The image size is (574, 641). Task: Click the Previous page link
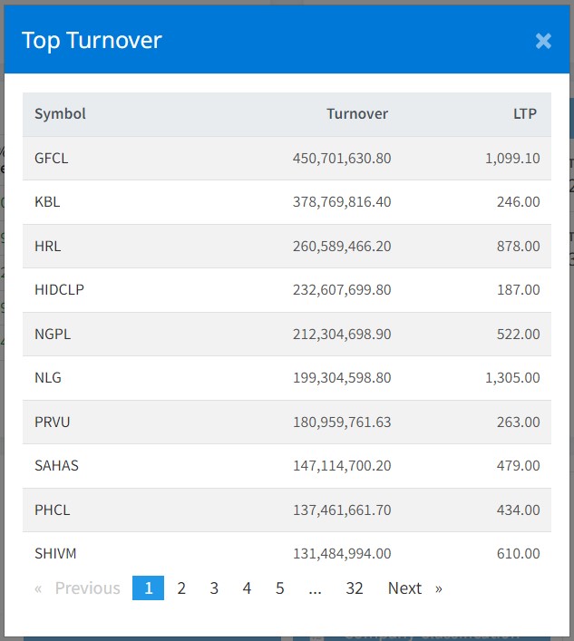tap(78, 588)
